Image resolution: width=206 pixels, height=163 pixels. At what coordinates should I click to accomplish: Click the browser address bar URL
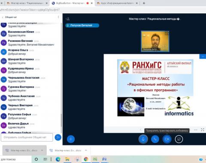(30, 10)
